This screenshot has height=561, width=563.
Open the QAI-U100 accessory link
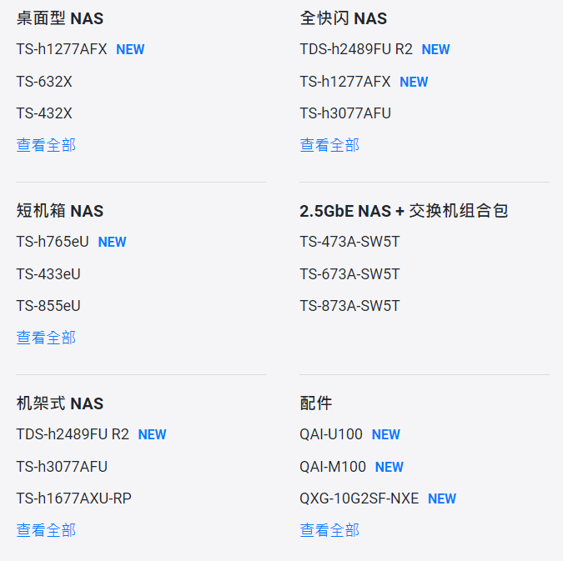tap(331, 434)
